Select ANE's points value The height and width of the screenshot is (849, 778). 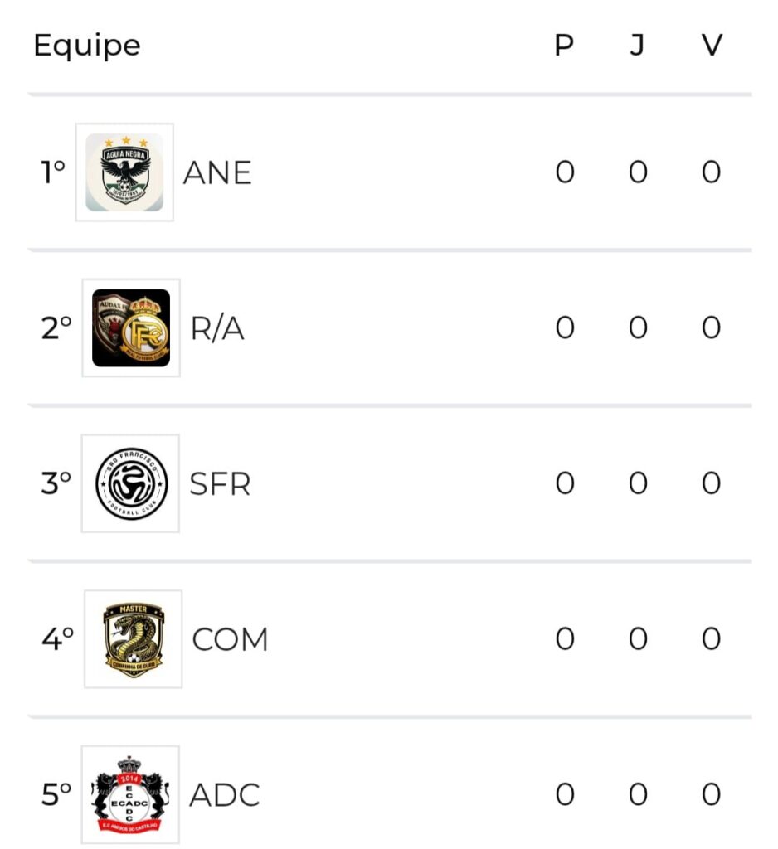click(x=565, y=172)
